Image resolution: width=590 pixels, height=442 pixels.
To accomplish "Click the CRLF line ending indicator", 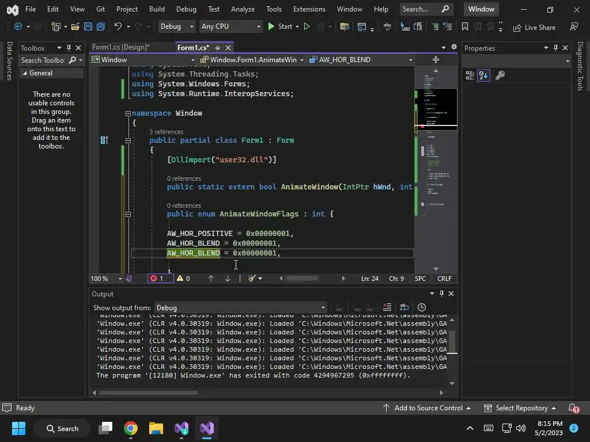I will click(x=444, y=279).
